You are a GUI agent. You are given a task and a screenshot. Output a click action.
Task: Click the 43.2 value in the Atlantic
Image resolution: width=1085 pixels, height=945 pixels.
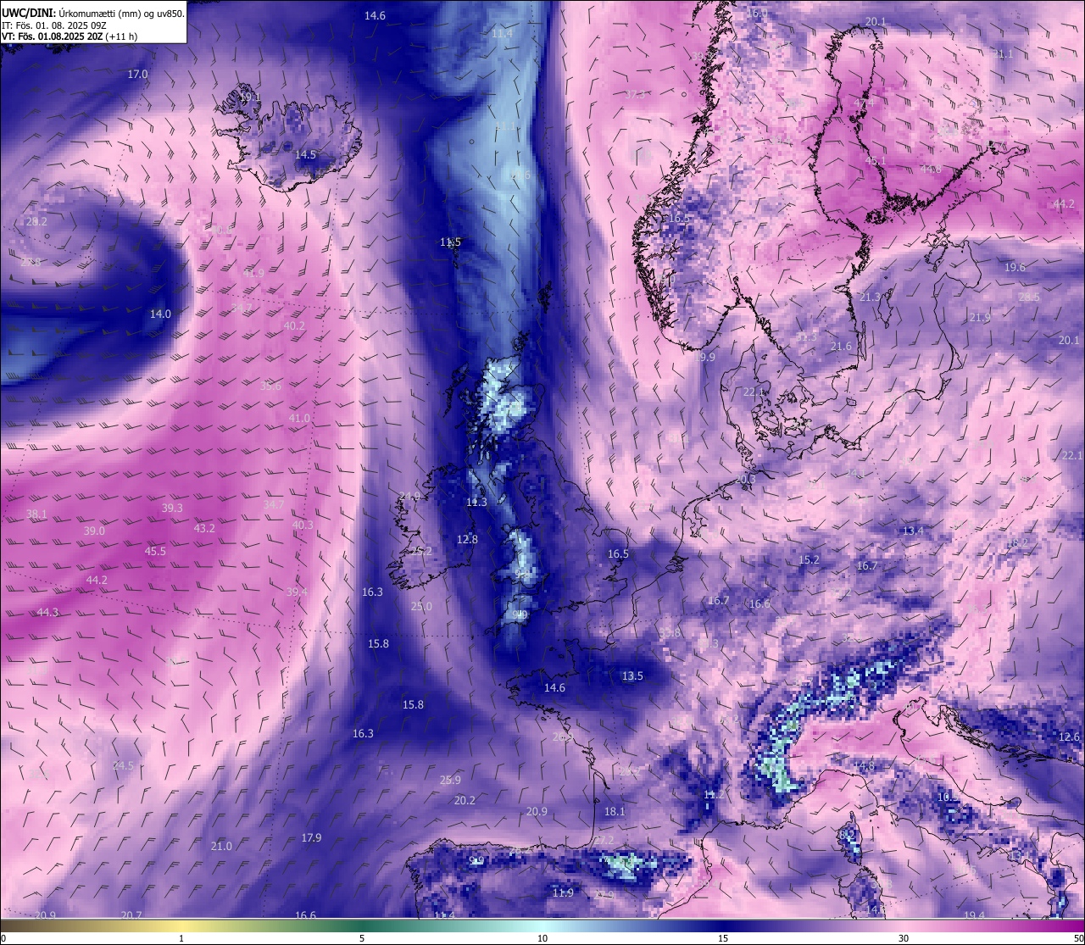point(204,529)
